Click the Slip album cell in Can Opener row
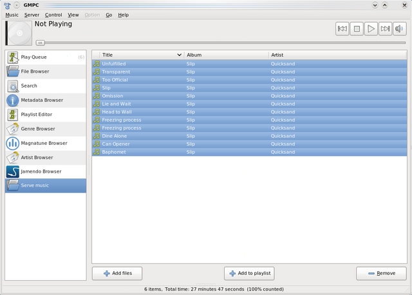412x295 pixels. [x=191, y=144]
